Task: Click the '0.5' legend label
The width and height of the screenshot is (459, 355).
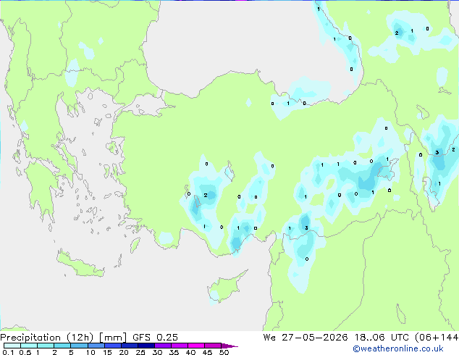Action: (x=25, y=352)
